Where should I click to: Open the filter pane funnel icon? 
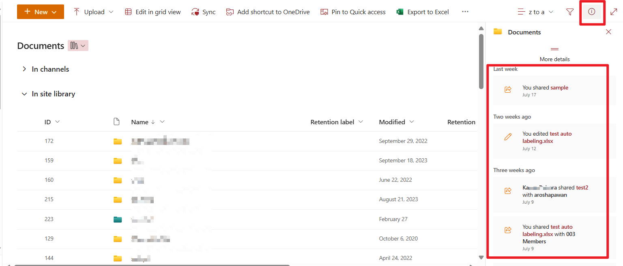coord(570,12)
